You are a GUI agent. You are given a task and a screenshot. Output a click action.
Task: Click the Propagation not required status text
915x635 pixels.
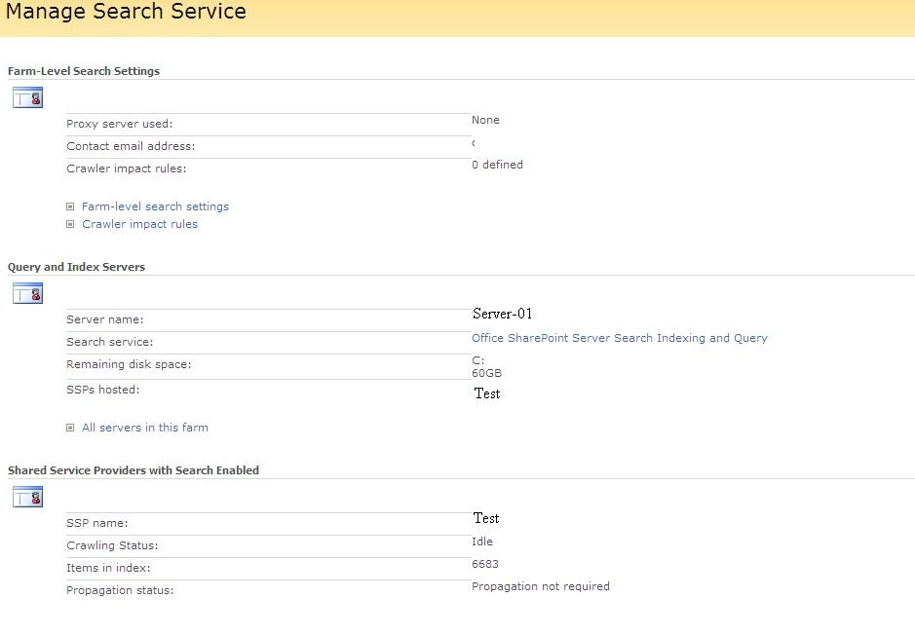click(540, 586)
